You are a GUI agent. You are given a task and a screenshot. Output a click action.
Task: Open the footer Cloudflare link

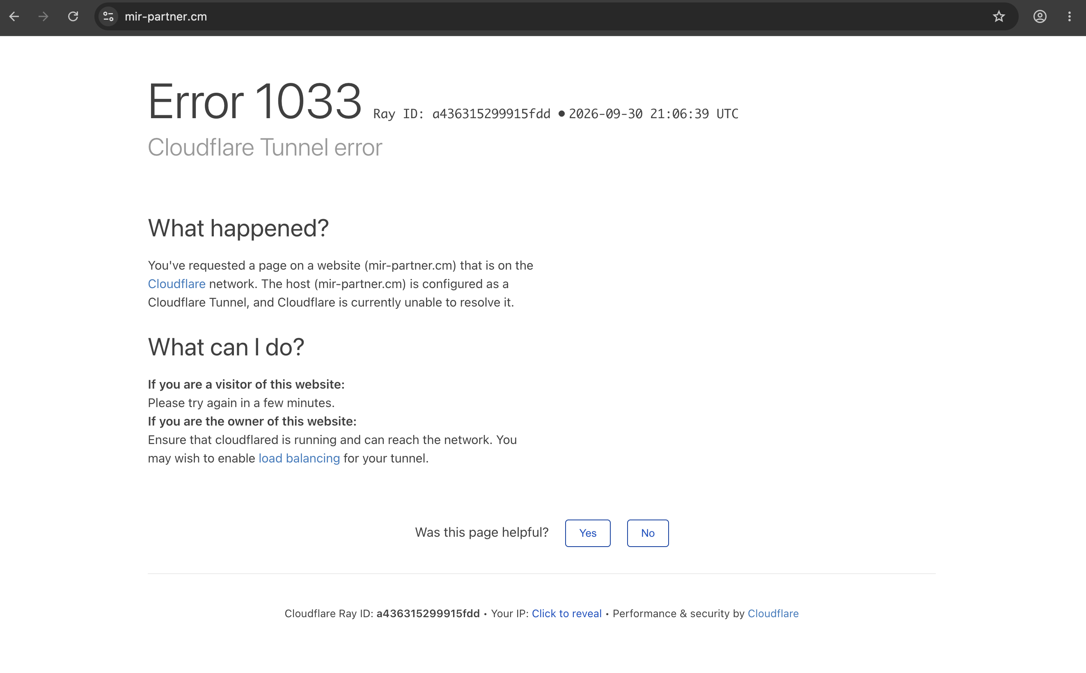(x=773, y=613)
